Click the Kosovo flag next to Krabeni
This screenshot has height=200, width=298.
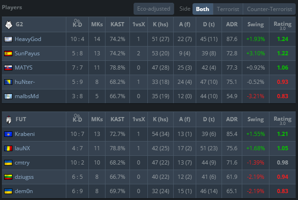[8, 134]
